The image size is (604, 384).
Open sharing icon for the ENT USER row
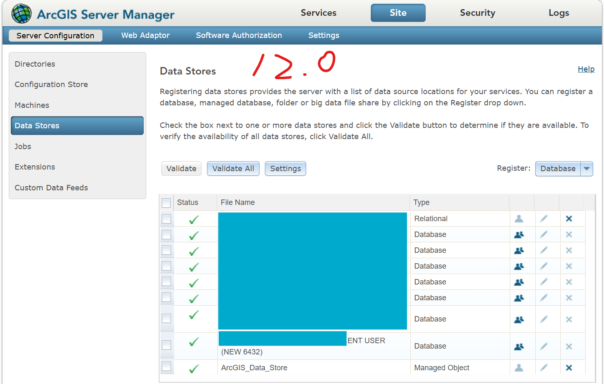[519, 347]
